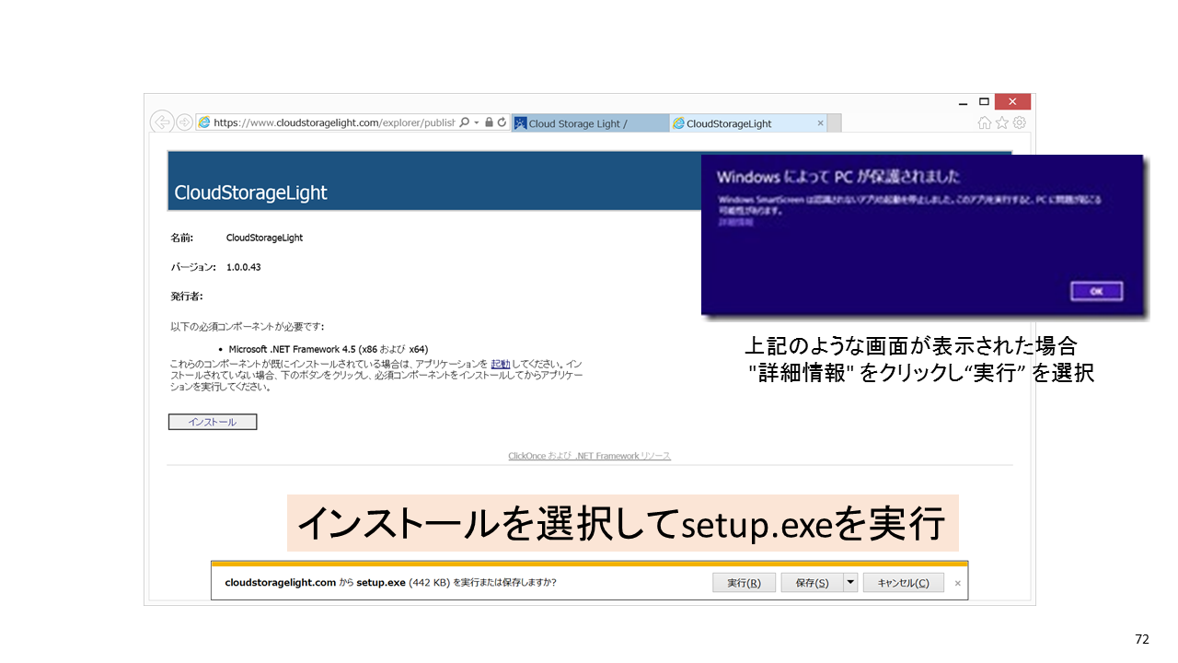Expand the address bar dropdown arrow
1178x663 pixels.
point(477,122)
